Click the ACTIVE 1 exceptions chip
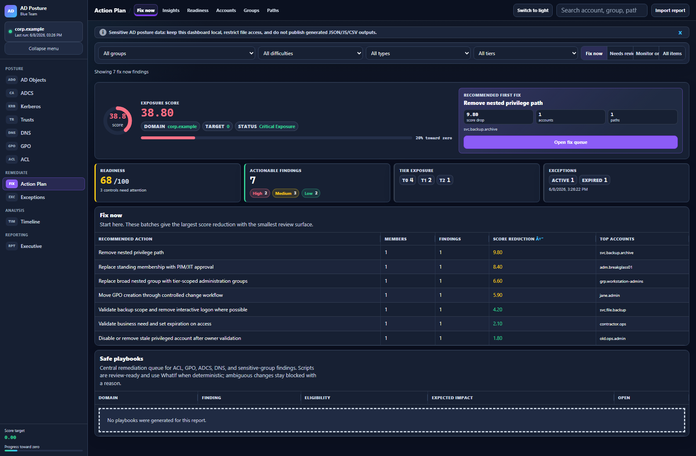 [563, 180]
